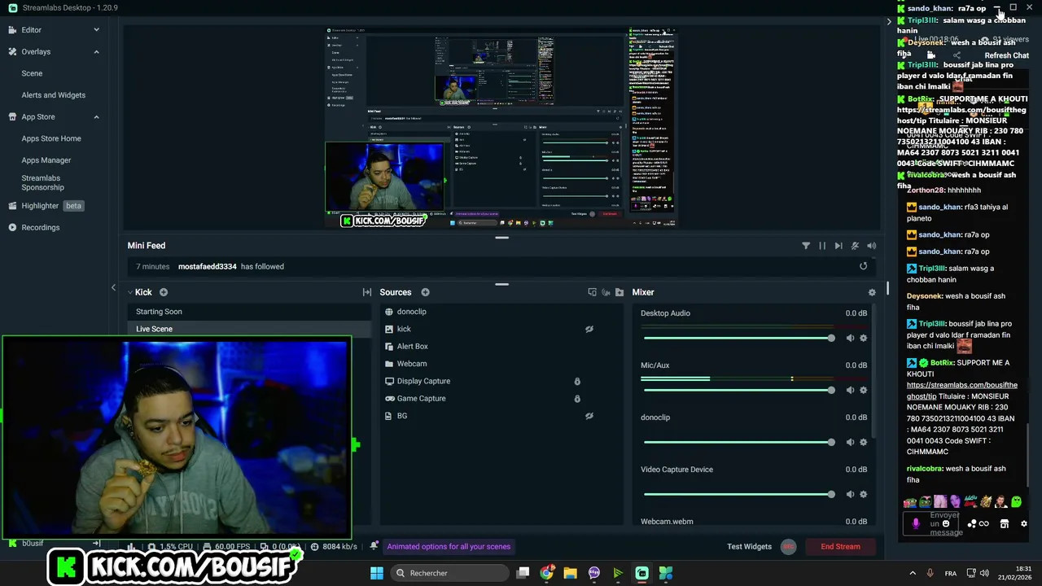Mute Mini Feed alert sounds
This screenshot has height=586, width=1042.
coord(872,246)
